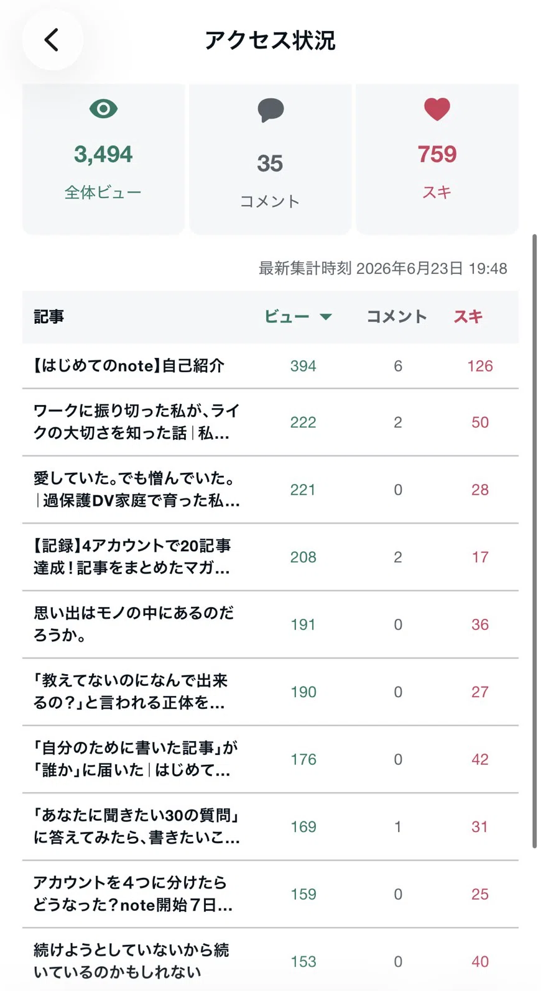
Task: Sort articles by スキ column header
Action: 468,317
